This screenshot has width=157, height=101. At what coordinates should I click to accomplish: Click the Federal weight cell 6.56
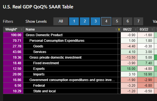coord(13,86)
